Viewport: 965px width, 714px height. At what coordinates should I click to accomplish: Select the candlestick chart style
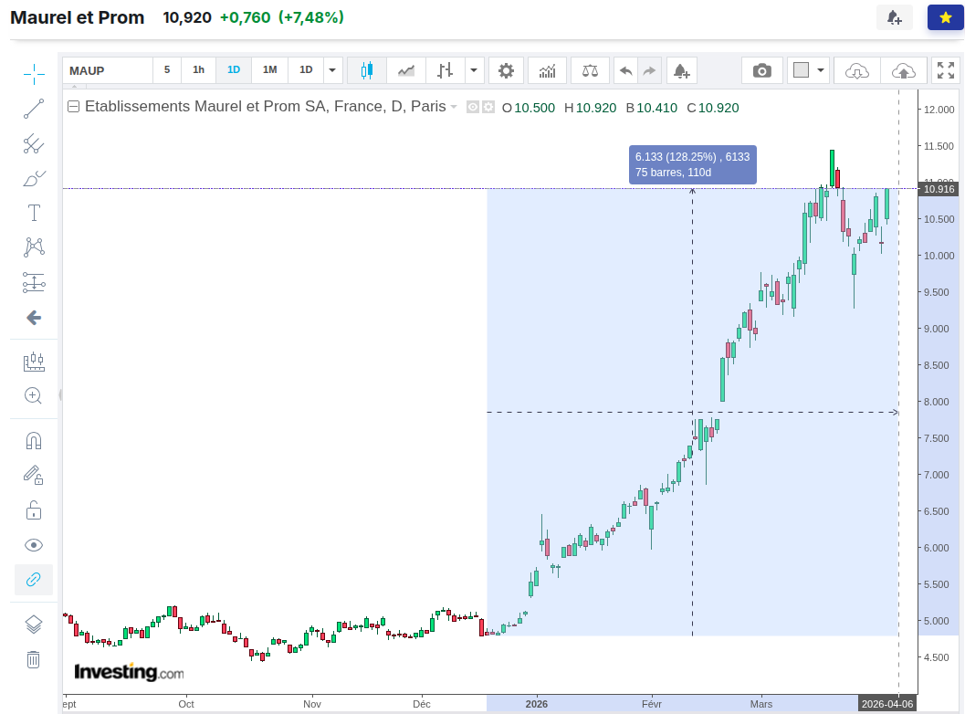367,71
